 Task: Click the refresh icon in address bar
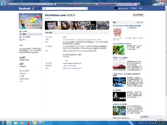point(50,4)
